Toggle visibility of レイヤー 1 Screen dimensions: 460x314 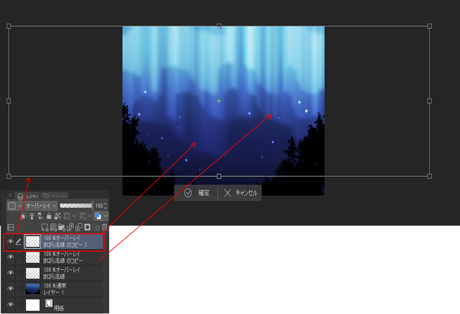pyautogui.click(x=11, y=289)
